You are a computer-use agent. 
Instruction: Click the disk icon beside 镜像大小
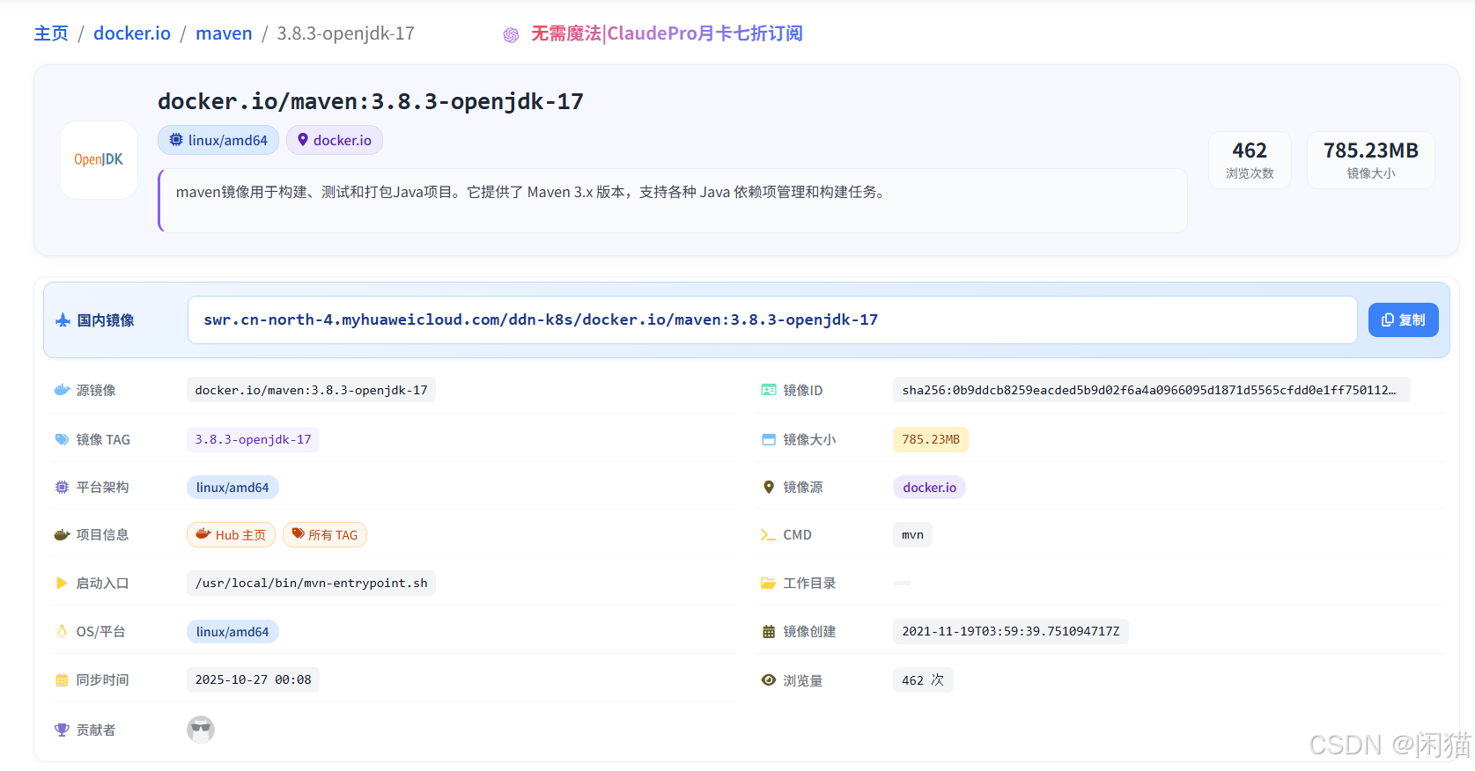click(769, 439)
